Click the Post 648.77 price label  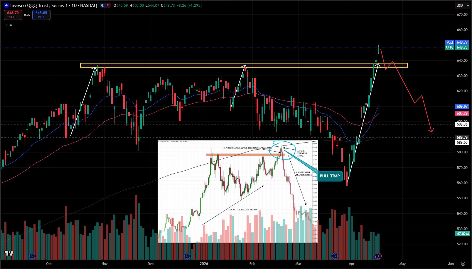click(x=457, y=42)
